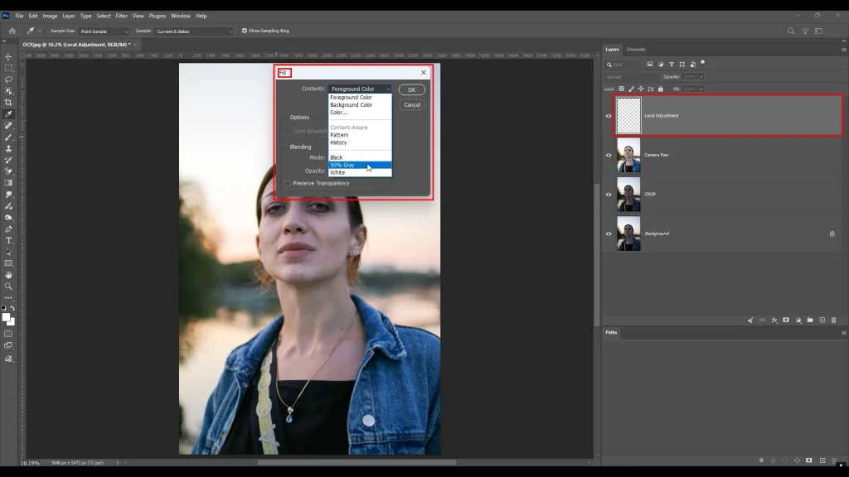This screenshot has width=849, height=477.
Task: Create a new group folder
Action: coord(810,320)
